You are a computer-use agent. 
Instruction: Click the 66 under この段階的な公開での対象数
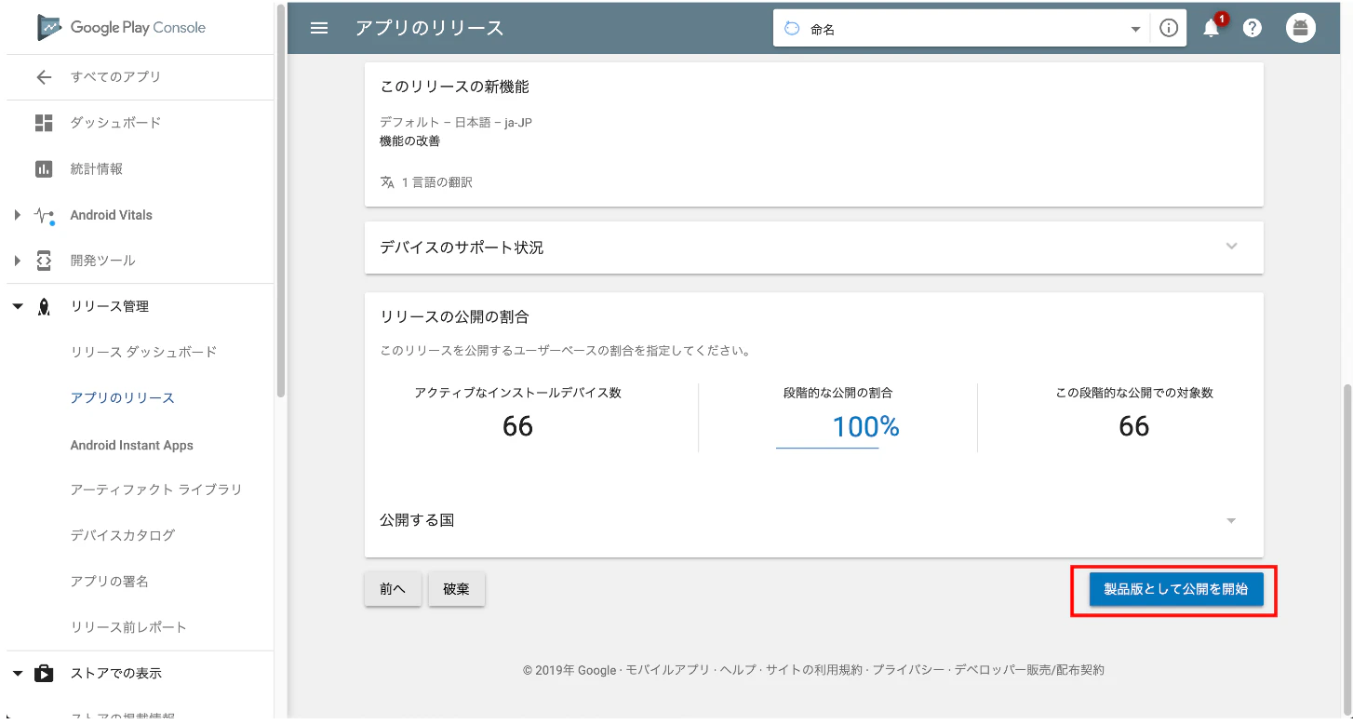tap(1134, 427)
